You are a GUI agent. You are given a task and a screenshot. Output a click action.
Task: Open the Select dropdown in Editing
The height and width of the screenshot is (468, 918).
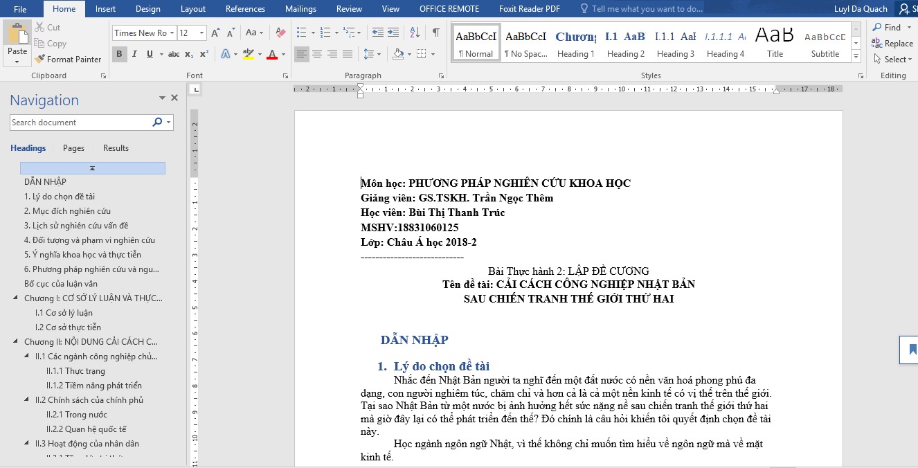[x=894, y=59]
